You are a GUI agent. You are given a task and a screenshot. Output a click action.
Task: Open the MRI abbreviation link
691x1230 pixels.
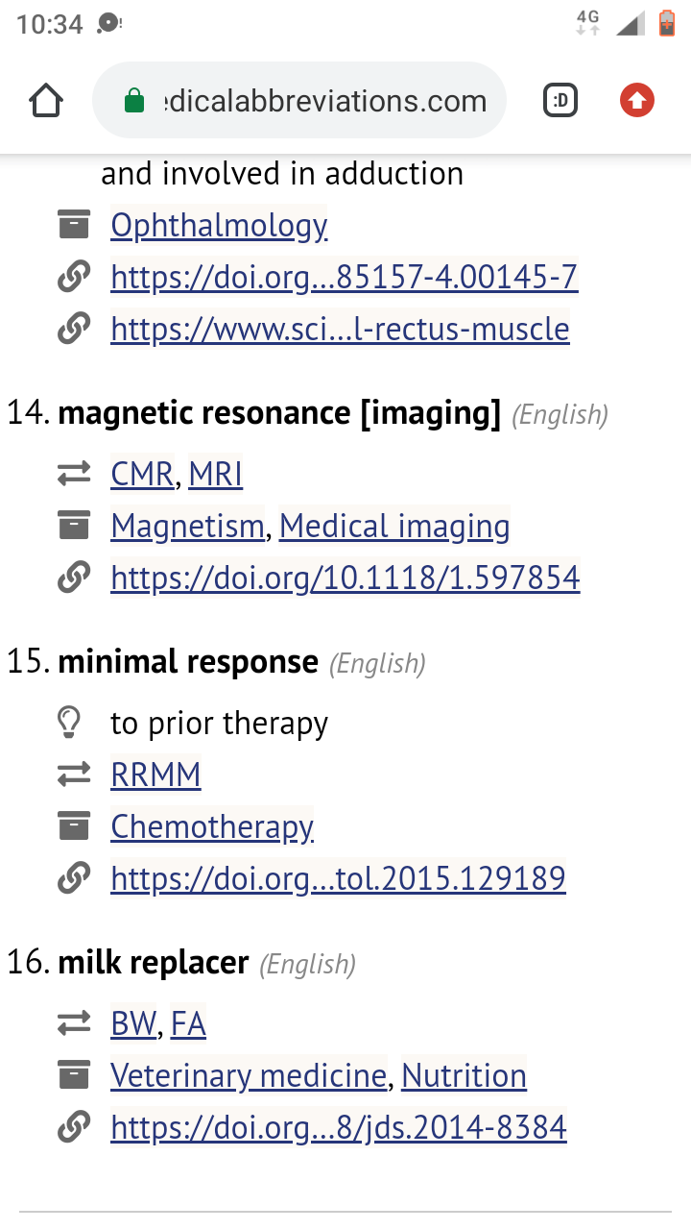(216, 474)
